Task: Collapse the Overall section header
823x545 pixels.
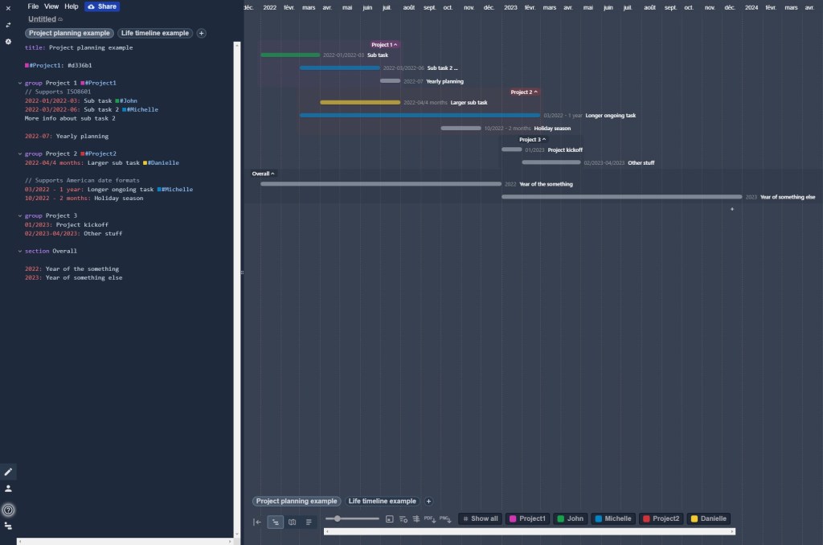Action: [263, 173]
